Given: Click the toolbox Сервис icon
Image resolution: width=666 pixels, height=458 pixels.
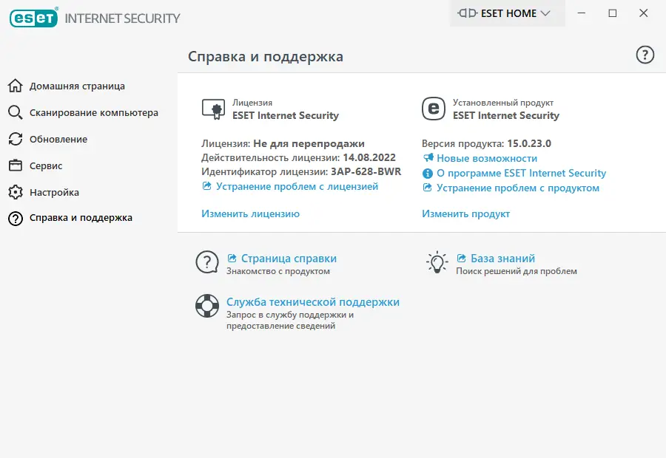Looking at the screenshot, I should (16, 165).
